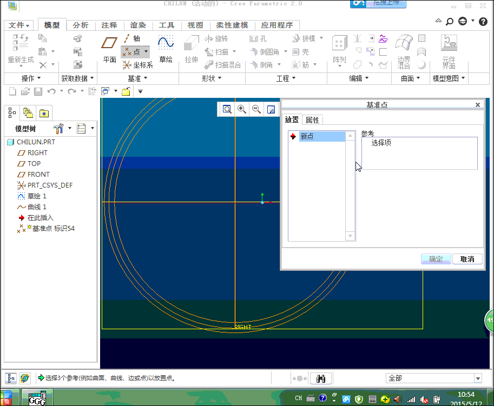Select the 扫描混合 swept blend tool
This screenshot has height=406, width=494.
(x=223, y=65)
